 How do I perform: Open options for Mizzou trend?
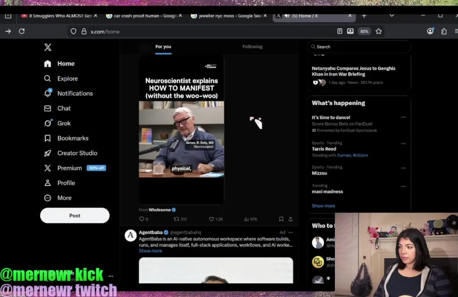click(403, 168)
